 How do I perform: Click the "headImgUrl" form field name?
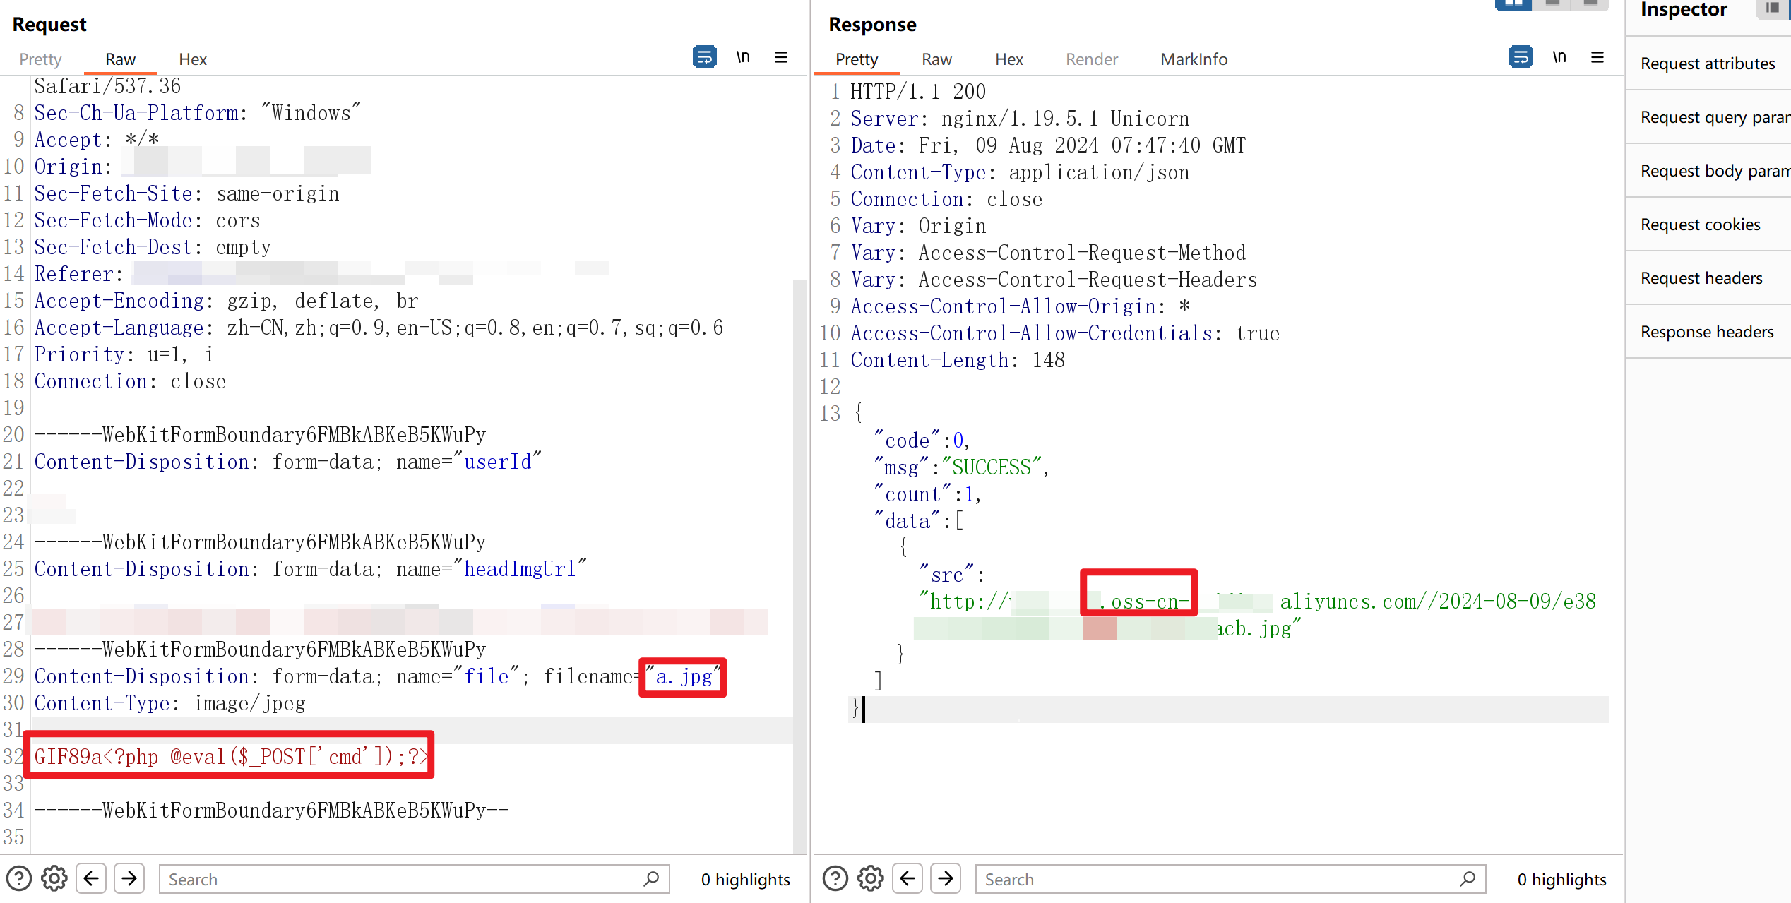(520, 569)
